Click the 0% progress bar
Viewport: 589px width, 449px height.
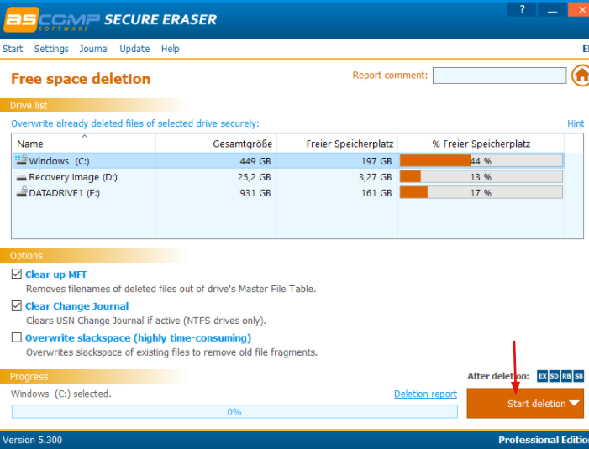click(x=234, y=412)
